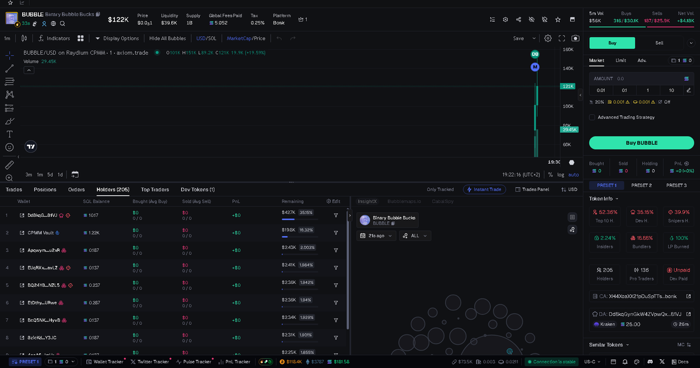Switch to the Positions tab
This screenshot has width=700, height=368.
click(x=45, y=190)
